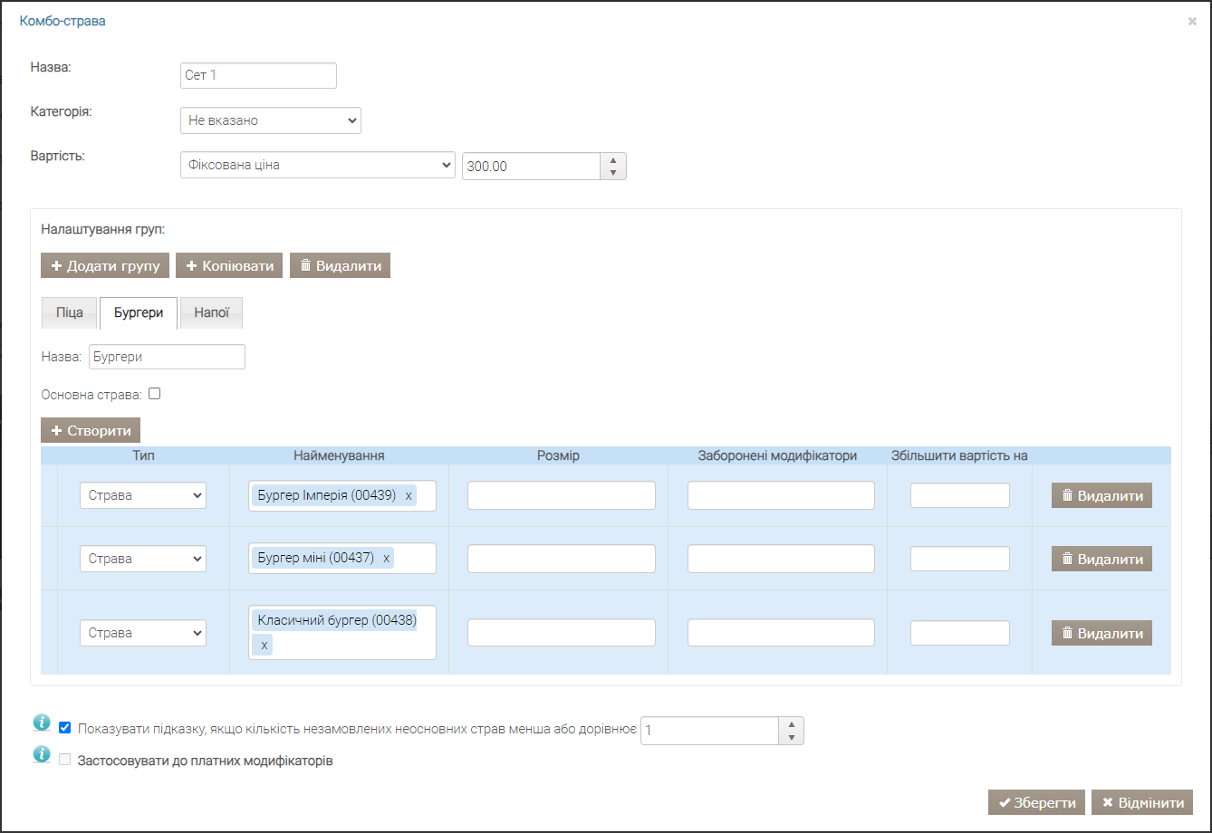Switch to the Напої tab
Screen dimensions: 1212x833
pyautogui.click(x=211, y=312)
